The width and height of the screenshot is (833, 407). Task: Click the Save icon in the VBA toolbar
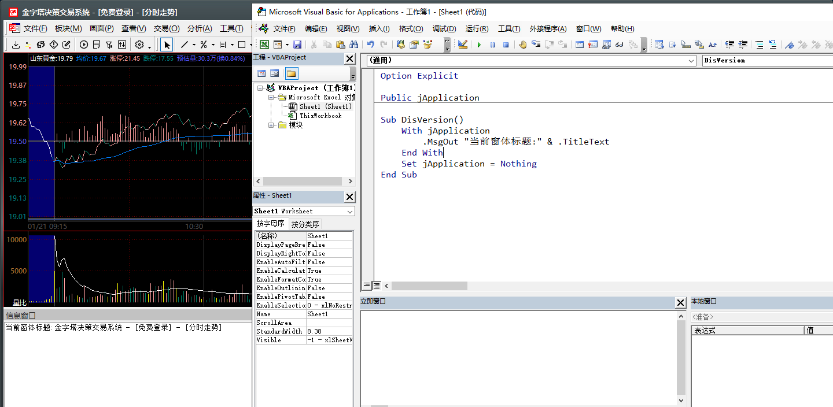297,45
